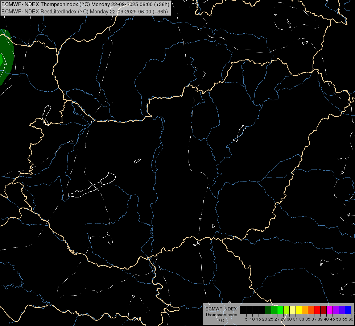Click the dark green 20–25 legend swatch

pos(268,310)
